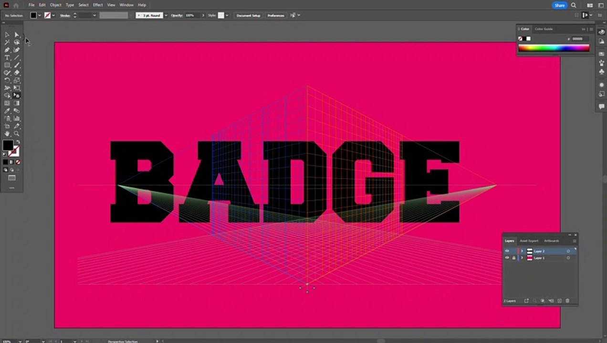The image size is (607, 343).
Task: Select the Blend tool
Action: click(x=17, y=111)
